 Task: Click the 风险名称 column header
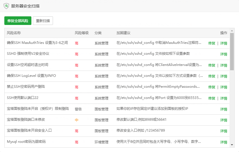(14, 33)
